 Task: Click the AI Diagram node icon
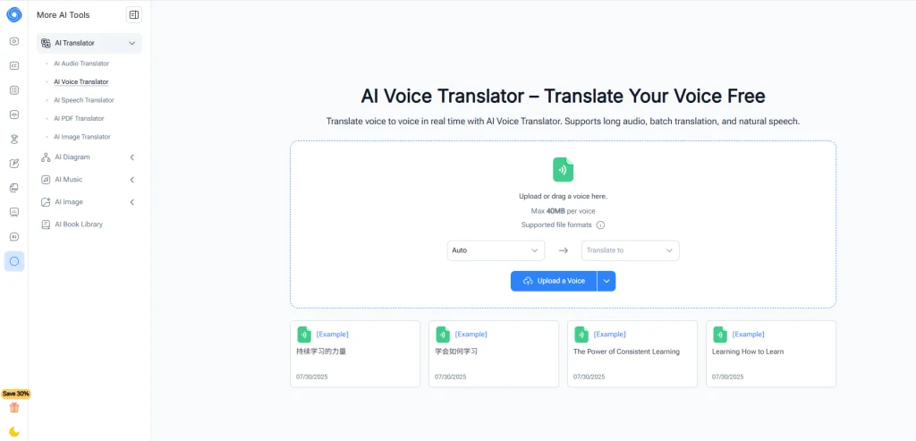click(46, 157)
